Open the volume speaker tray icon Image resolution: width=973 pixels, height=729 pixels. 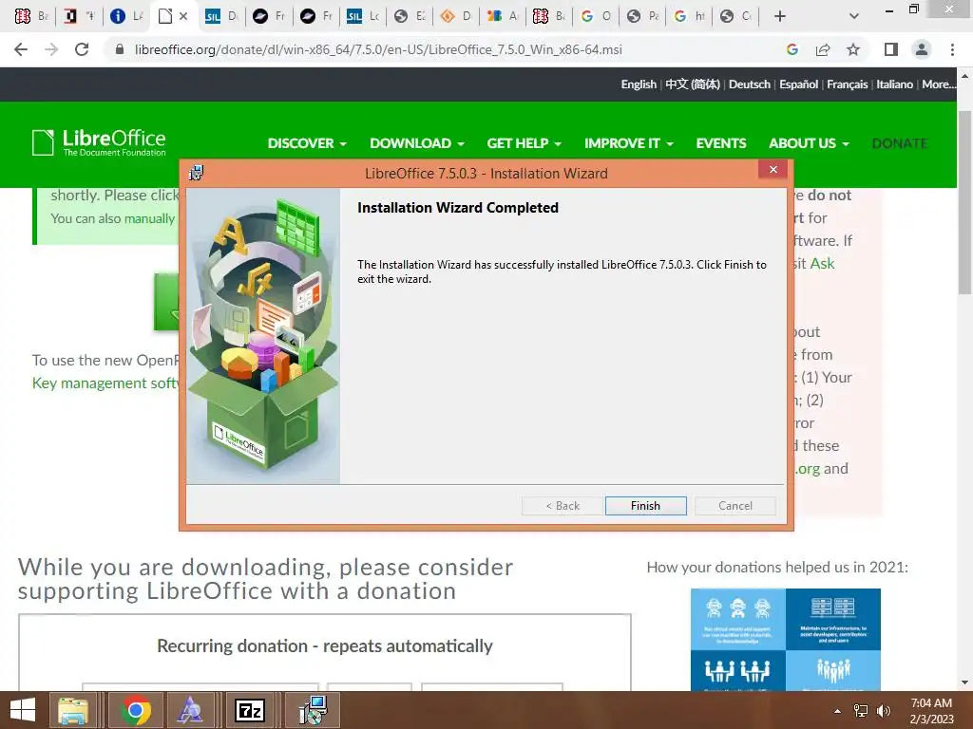point(883,711)
